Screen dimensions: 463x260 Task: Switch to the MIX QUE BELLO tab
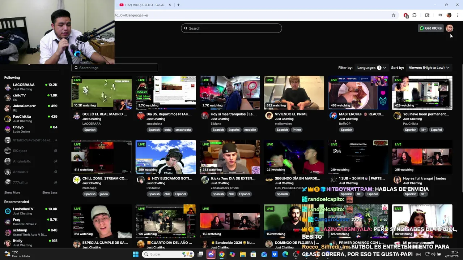145,5
